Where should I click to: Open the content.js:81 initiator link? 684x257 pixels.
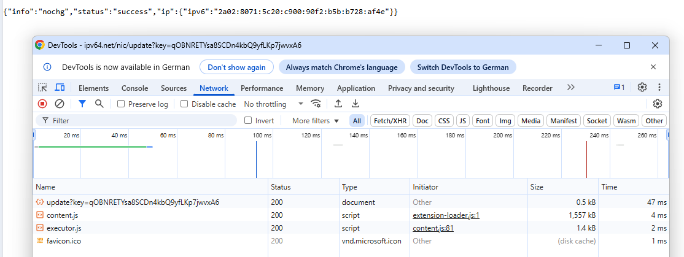(433, 228)
